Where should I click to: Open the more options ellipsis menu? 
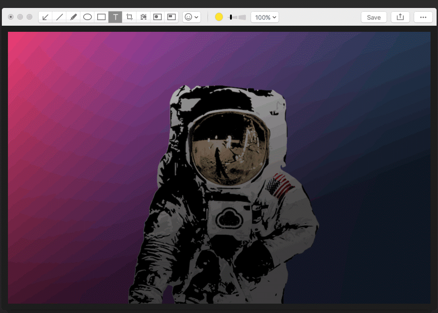[x=423, y=17]
